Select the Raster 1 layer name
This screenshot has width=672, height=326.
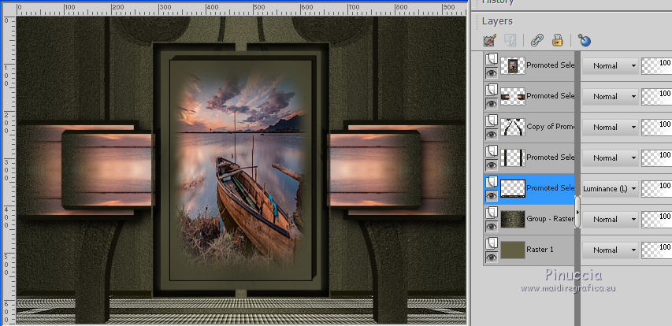(x=540, y=250)
